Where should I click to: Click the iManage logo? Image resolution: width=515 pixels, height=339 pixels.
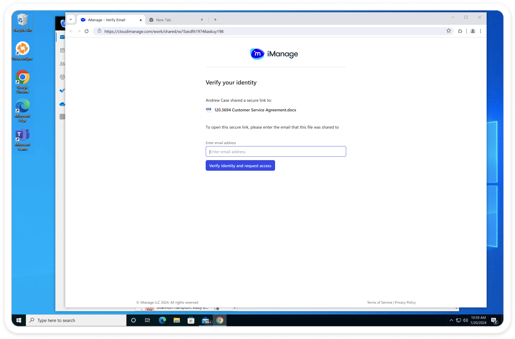(x=274, y=54)
